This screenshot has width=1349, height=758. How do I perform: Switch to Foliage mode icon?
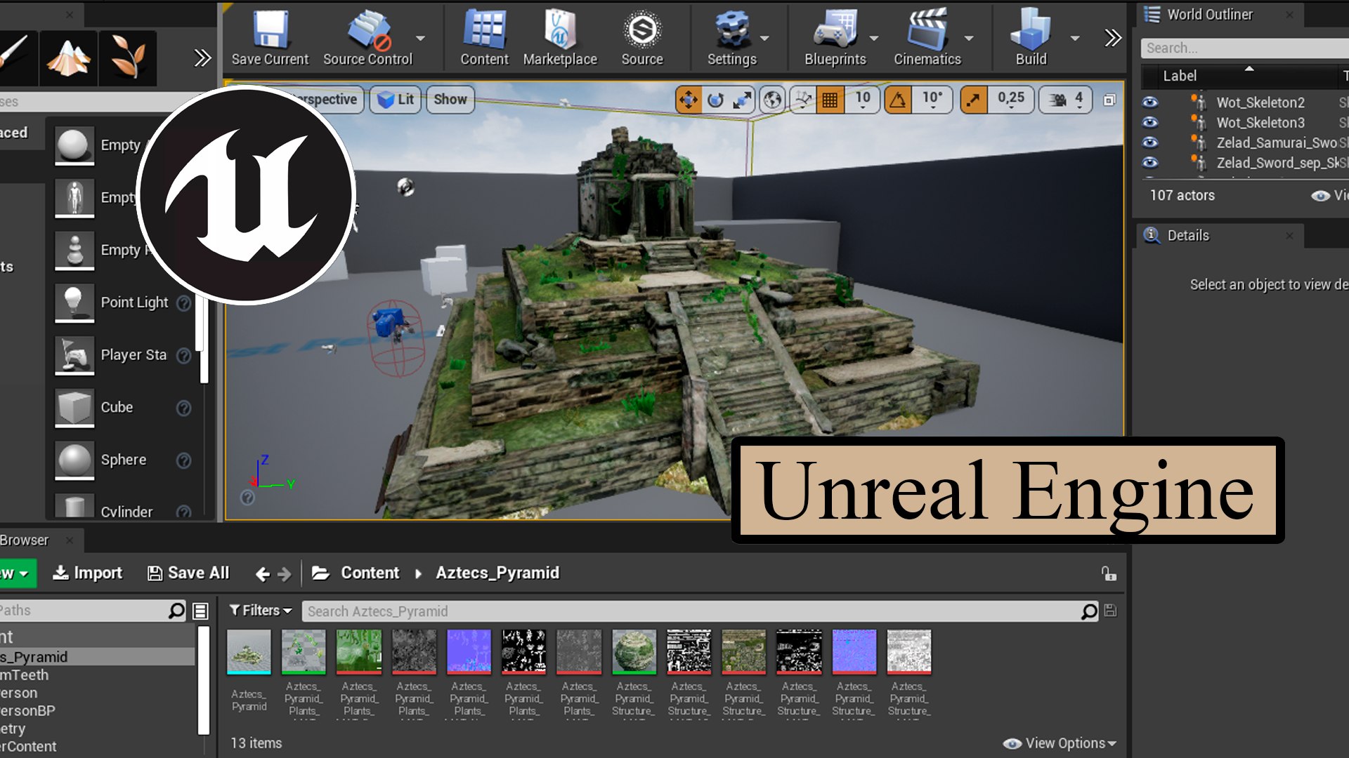(128, 58)
